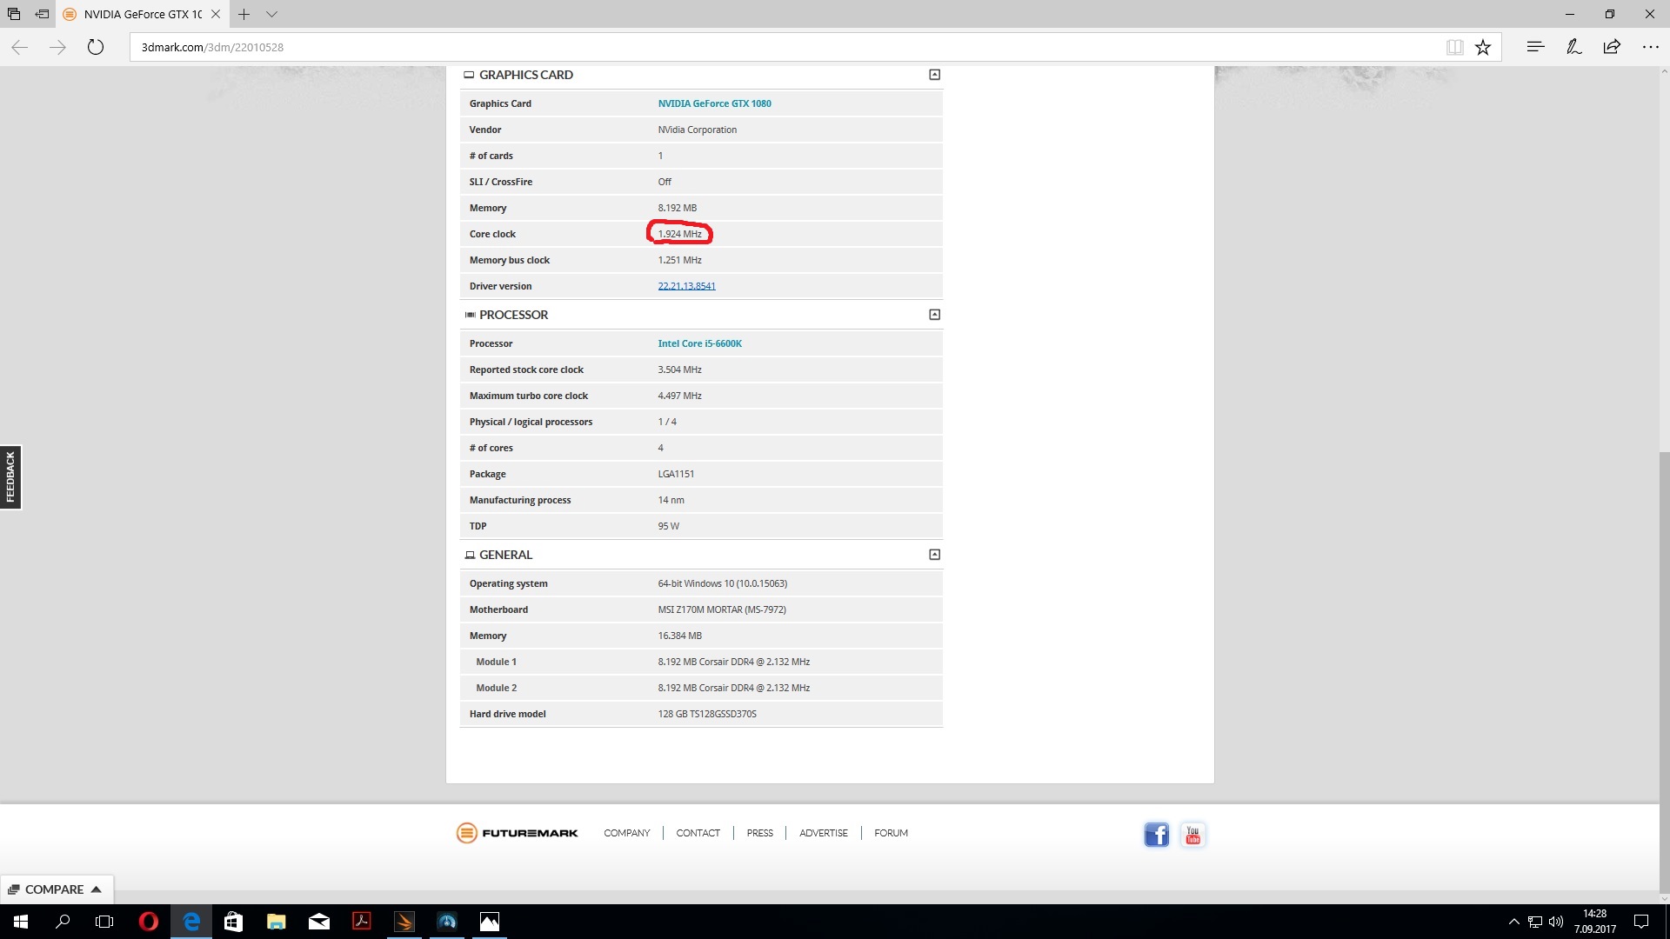Click the Futuremark logo
1670x939 pixels.
pos(517,833)
